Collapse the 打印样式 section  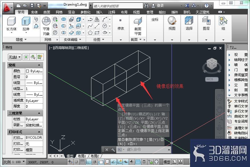(x=39, y=132)
